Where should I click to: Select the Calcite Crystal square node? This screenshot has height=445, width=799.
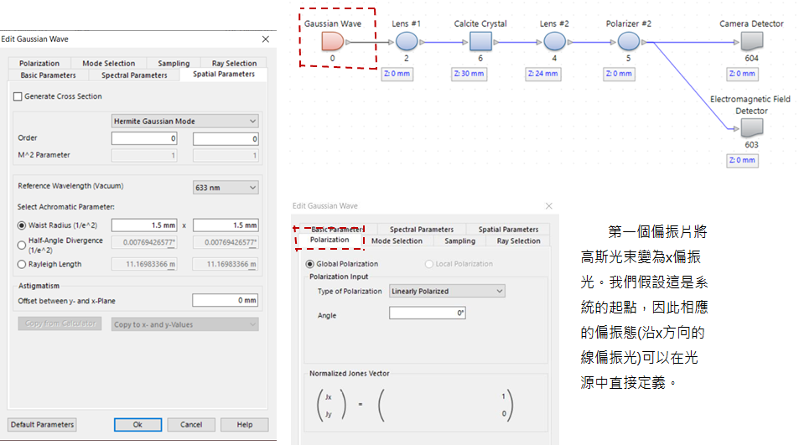[x=480, y=41]
